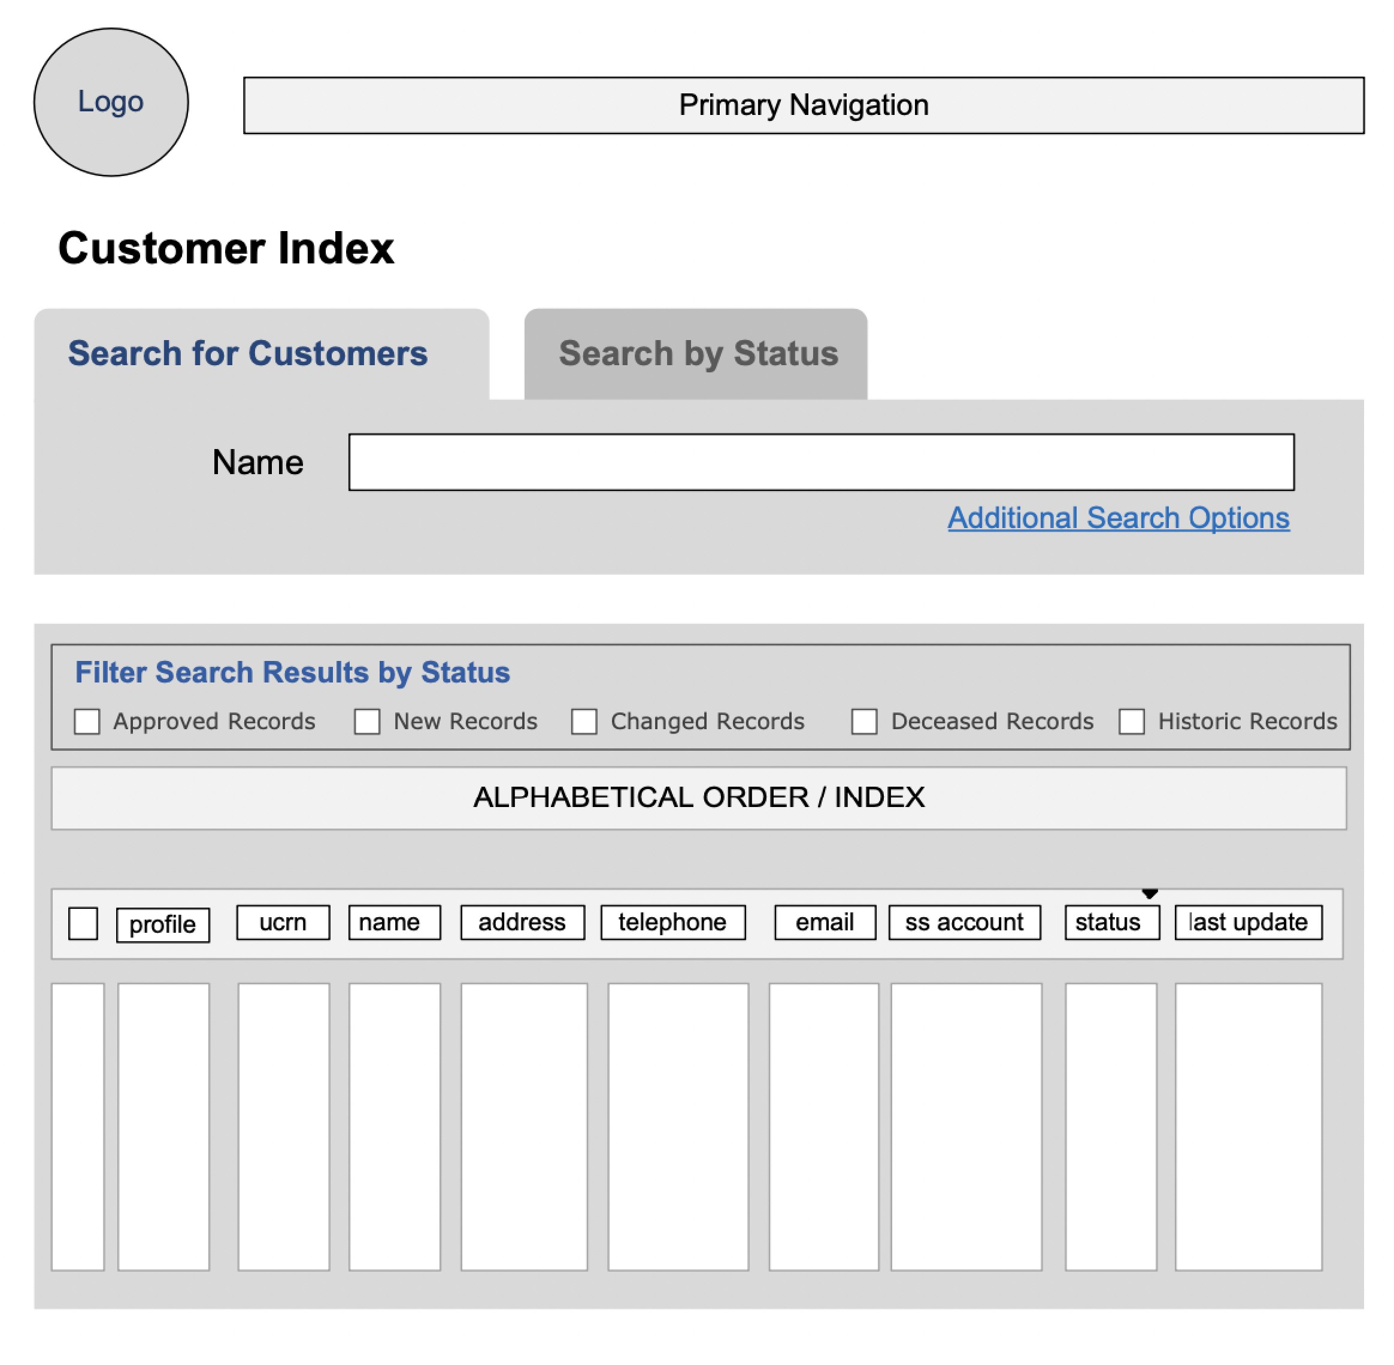1394x1365 pixels.
Task: Click the round Logo icon
Action: click(x=111, y=102)
